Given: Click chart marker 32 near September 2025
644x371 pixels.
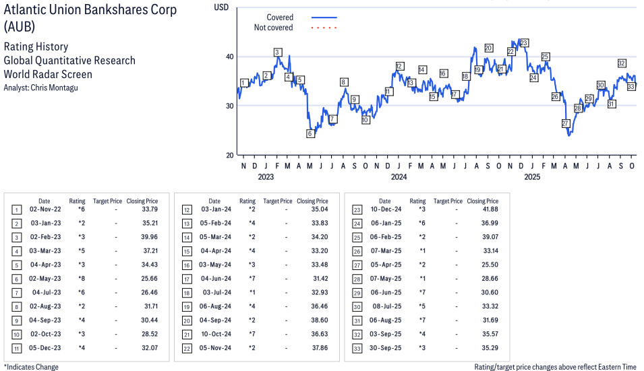Looking at the screenshot, I should coord(622,63).
